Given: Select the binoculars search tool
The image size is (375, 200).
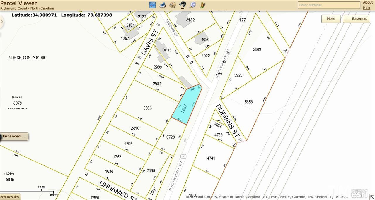Looking at the screenshot, I should tap(183, 5).
